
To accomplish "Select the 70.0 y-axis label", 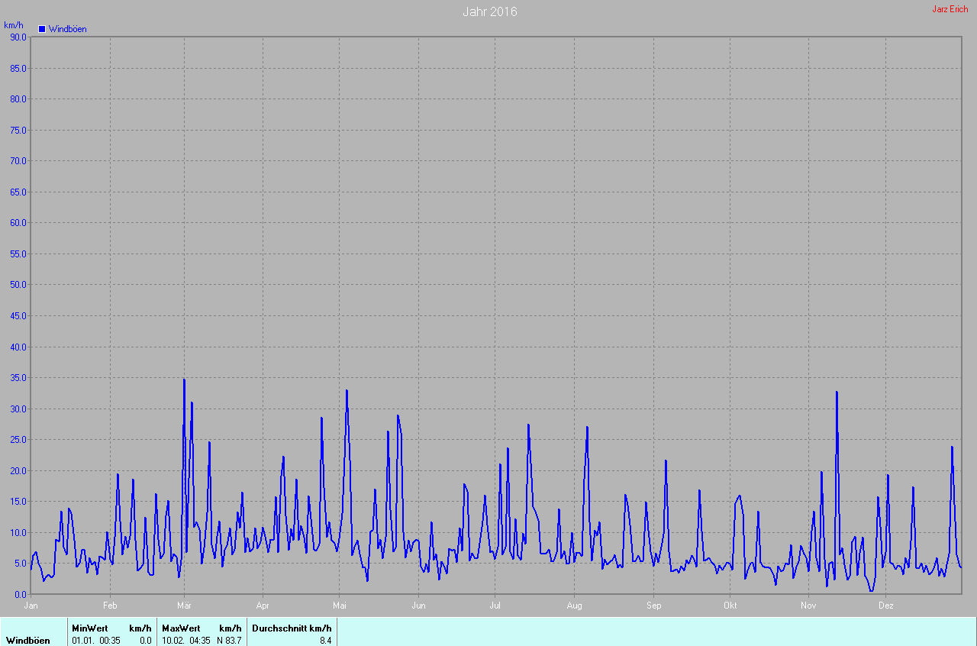I will click(18, 160).
